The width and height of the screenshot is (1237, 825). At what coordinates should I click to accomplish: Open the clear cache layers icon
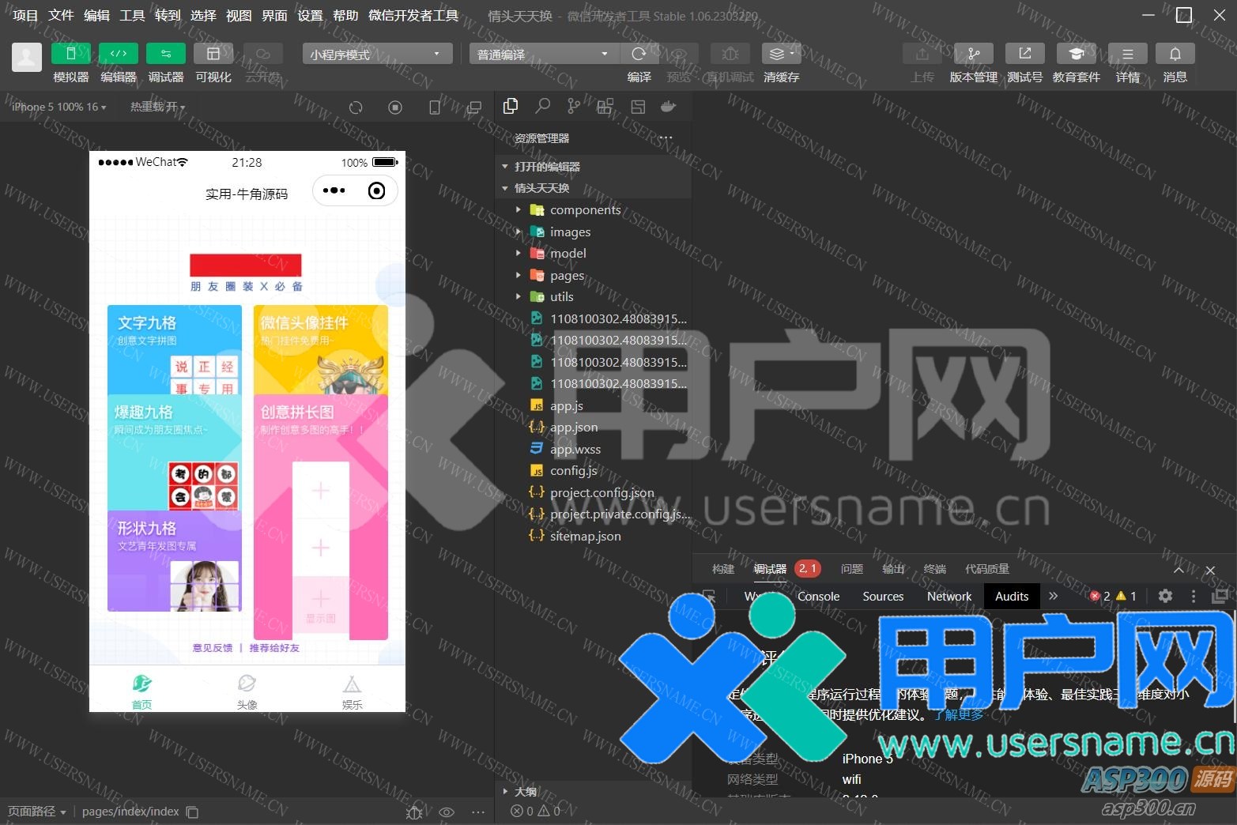pyautogui.click(x=781, y=54)
